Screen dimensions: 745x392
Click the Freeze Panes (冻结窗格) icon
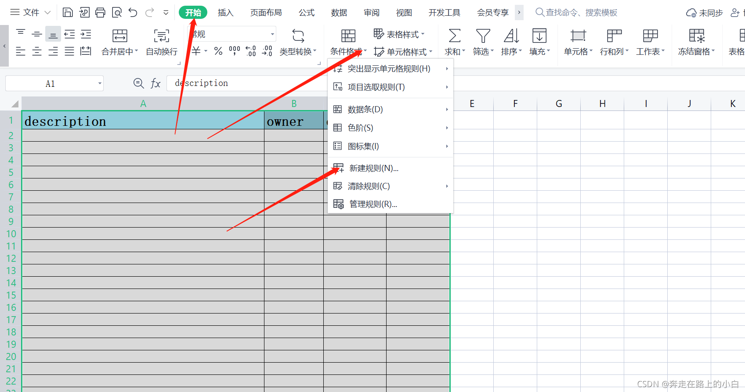(697, 36)
